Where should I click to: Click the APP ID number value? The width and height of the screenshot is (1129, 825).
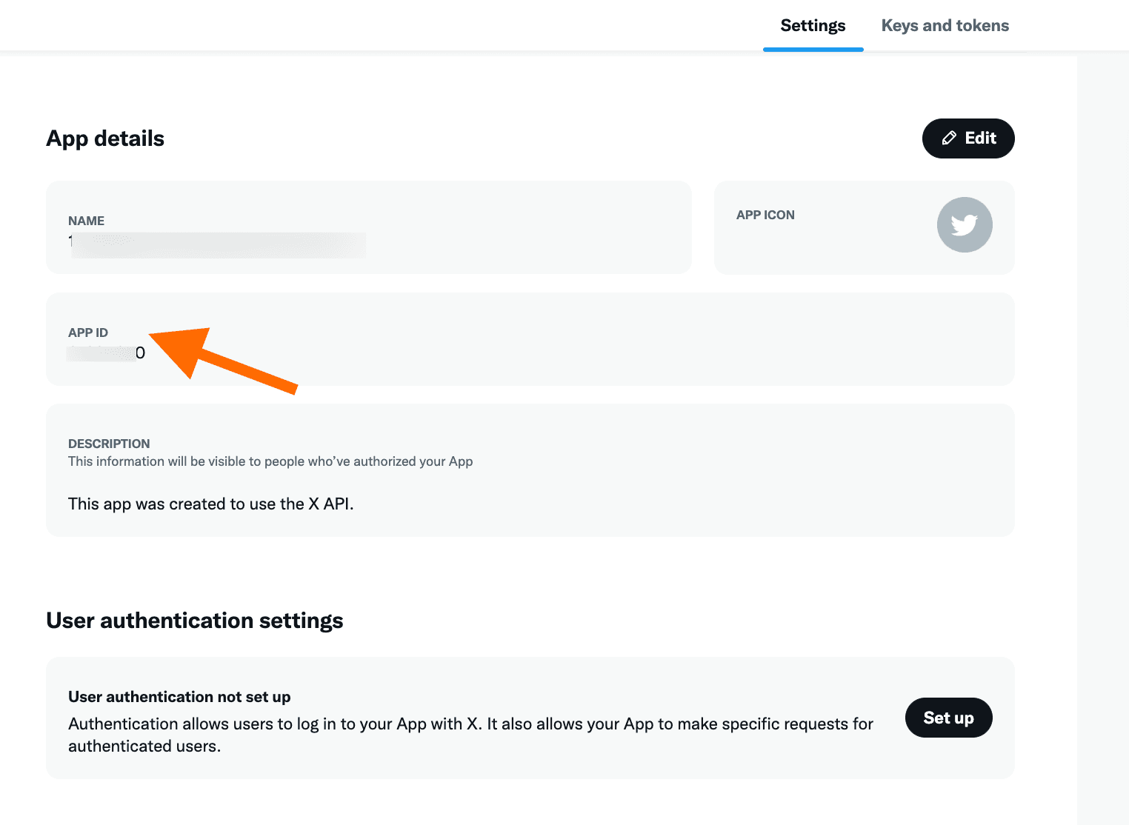pyautogui.click(x=106, y=353)
